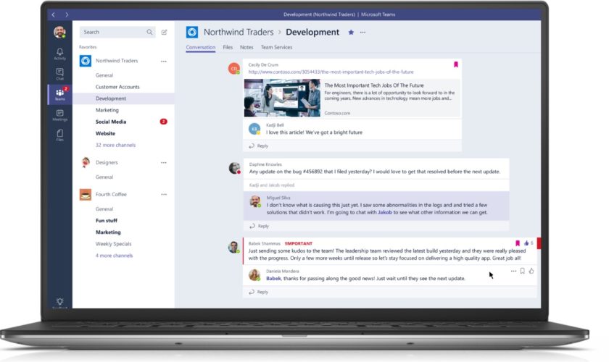
Task: Click Cecily De Crum's CD avatar
Action: (233, 69)
